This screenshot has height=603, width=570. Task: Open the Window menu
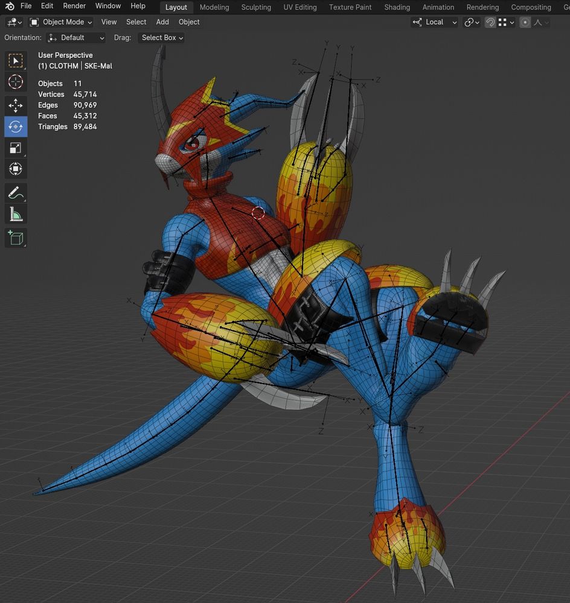point(108,6)
